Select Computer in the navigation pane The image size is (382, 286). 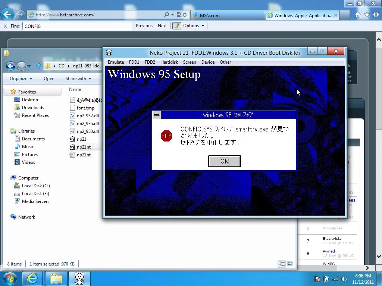[28, 178]
